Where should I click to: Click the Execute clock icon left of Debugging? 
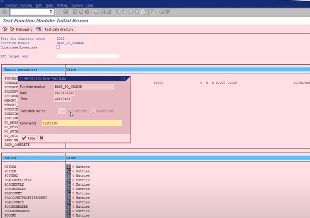5,29
